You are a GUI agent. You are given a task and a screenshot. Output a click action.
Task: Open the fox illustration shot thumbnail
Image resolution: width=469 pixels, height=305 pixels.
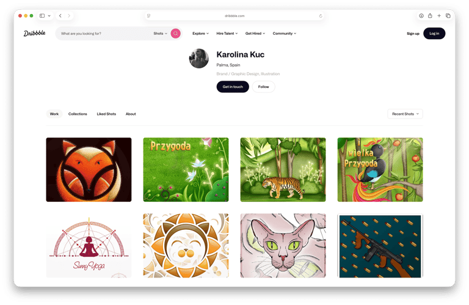(89, 169)
